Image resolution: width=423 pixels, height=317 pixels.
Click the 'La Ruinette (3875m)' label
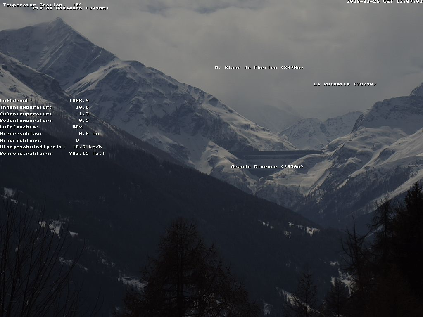tap(345, 84)
